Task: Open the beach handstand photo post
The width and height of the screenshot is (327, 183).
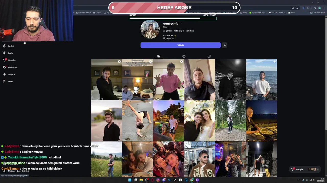Action: click(x=137, y=121)
